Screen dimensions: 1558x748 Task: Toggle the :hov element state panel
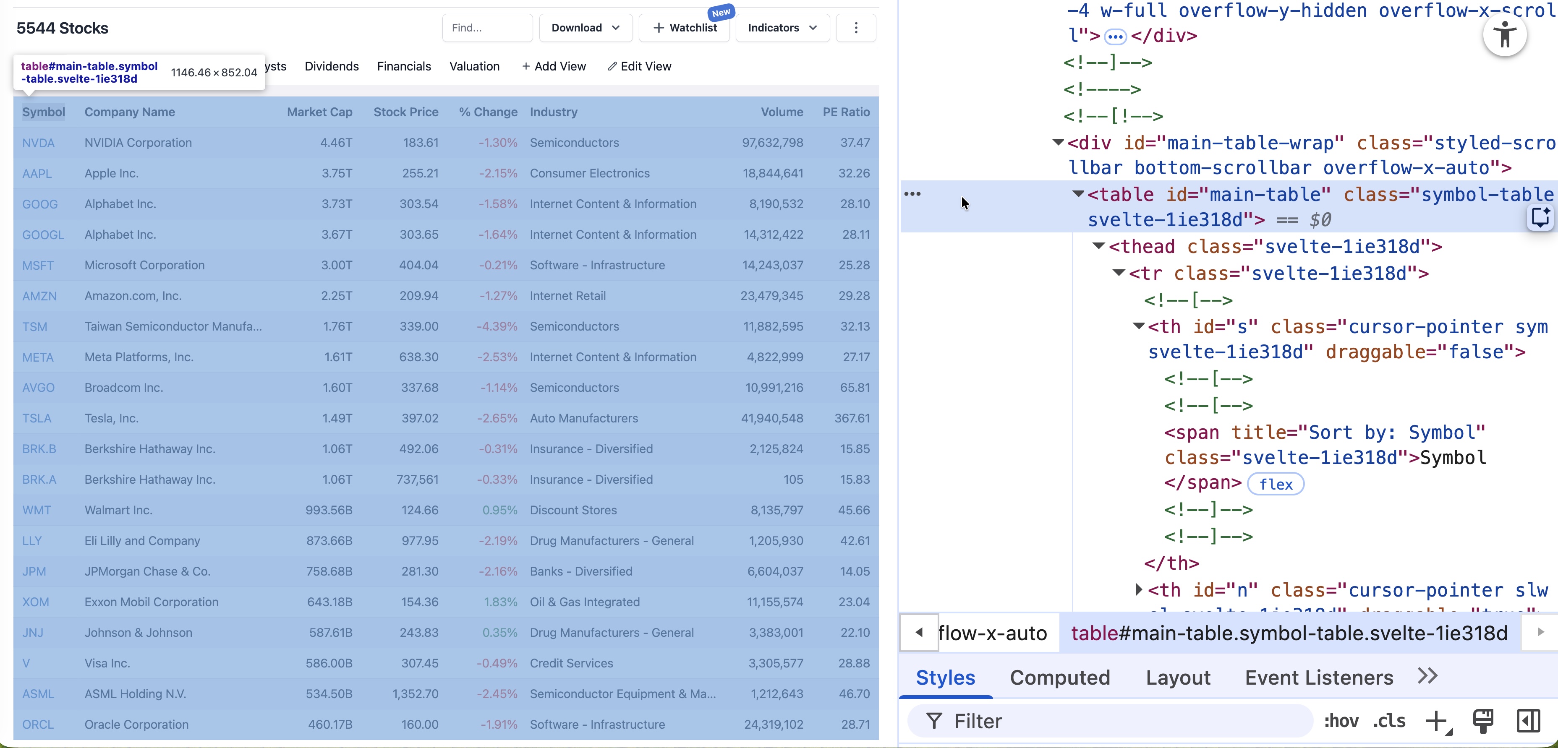[1341, 721]
